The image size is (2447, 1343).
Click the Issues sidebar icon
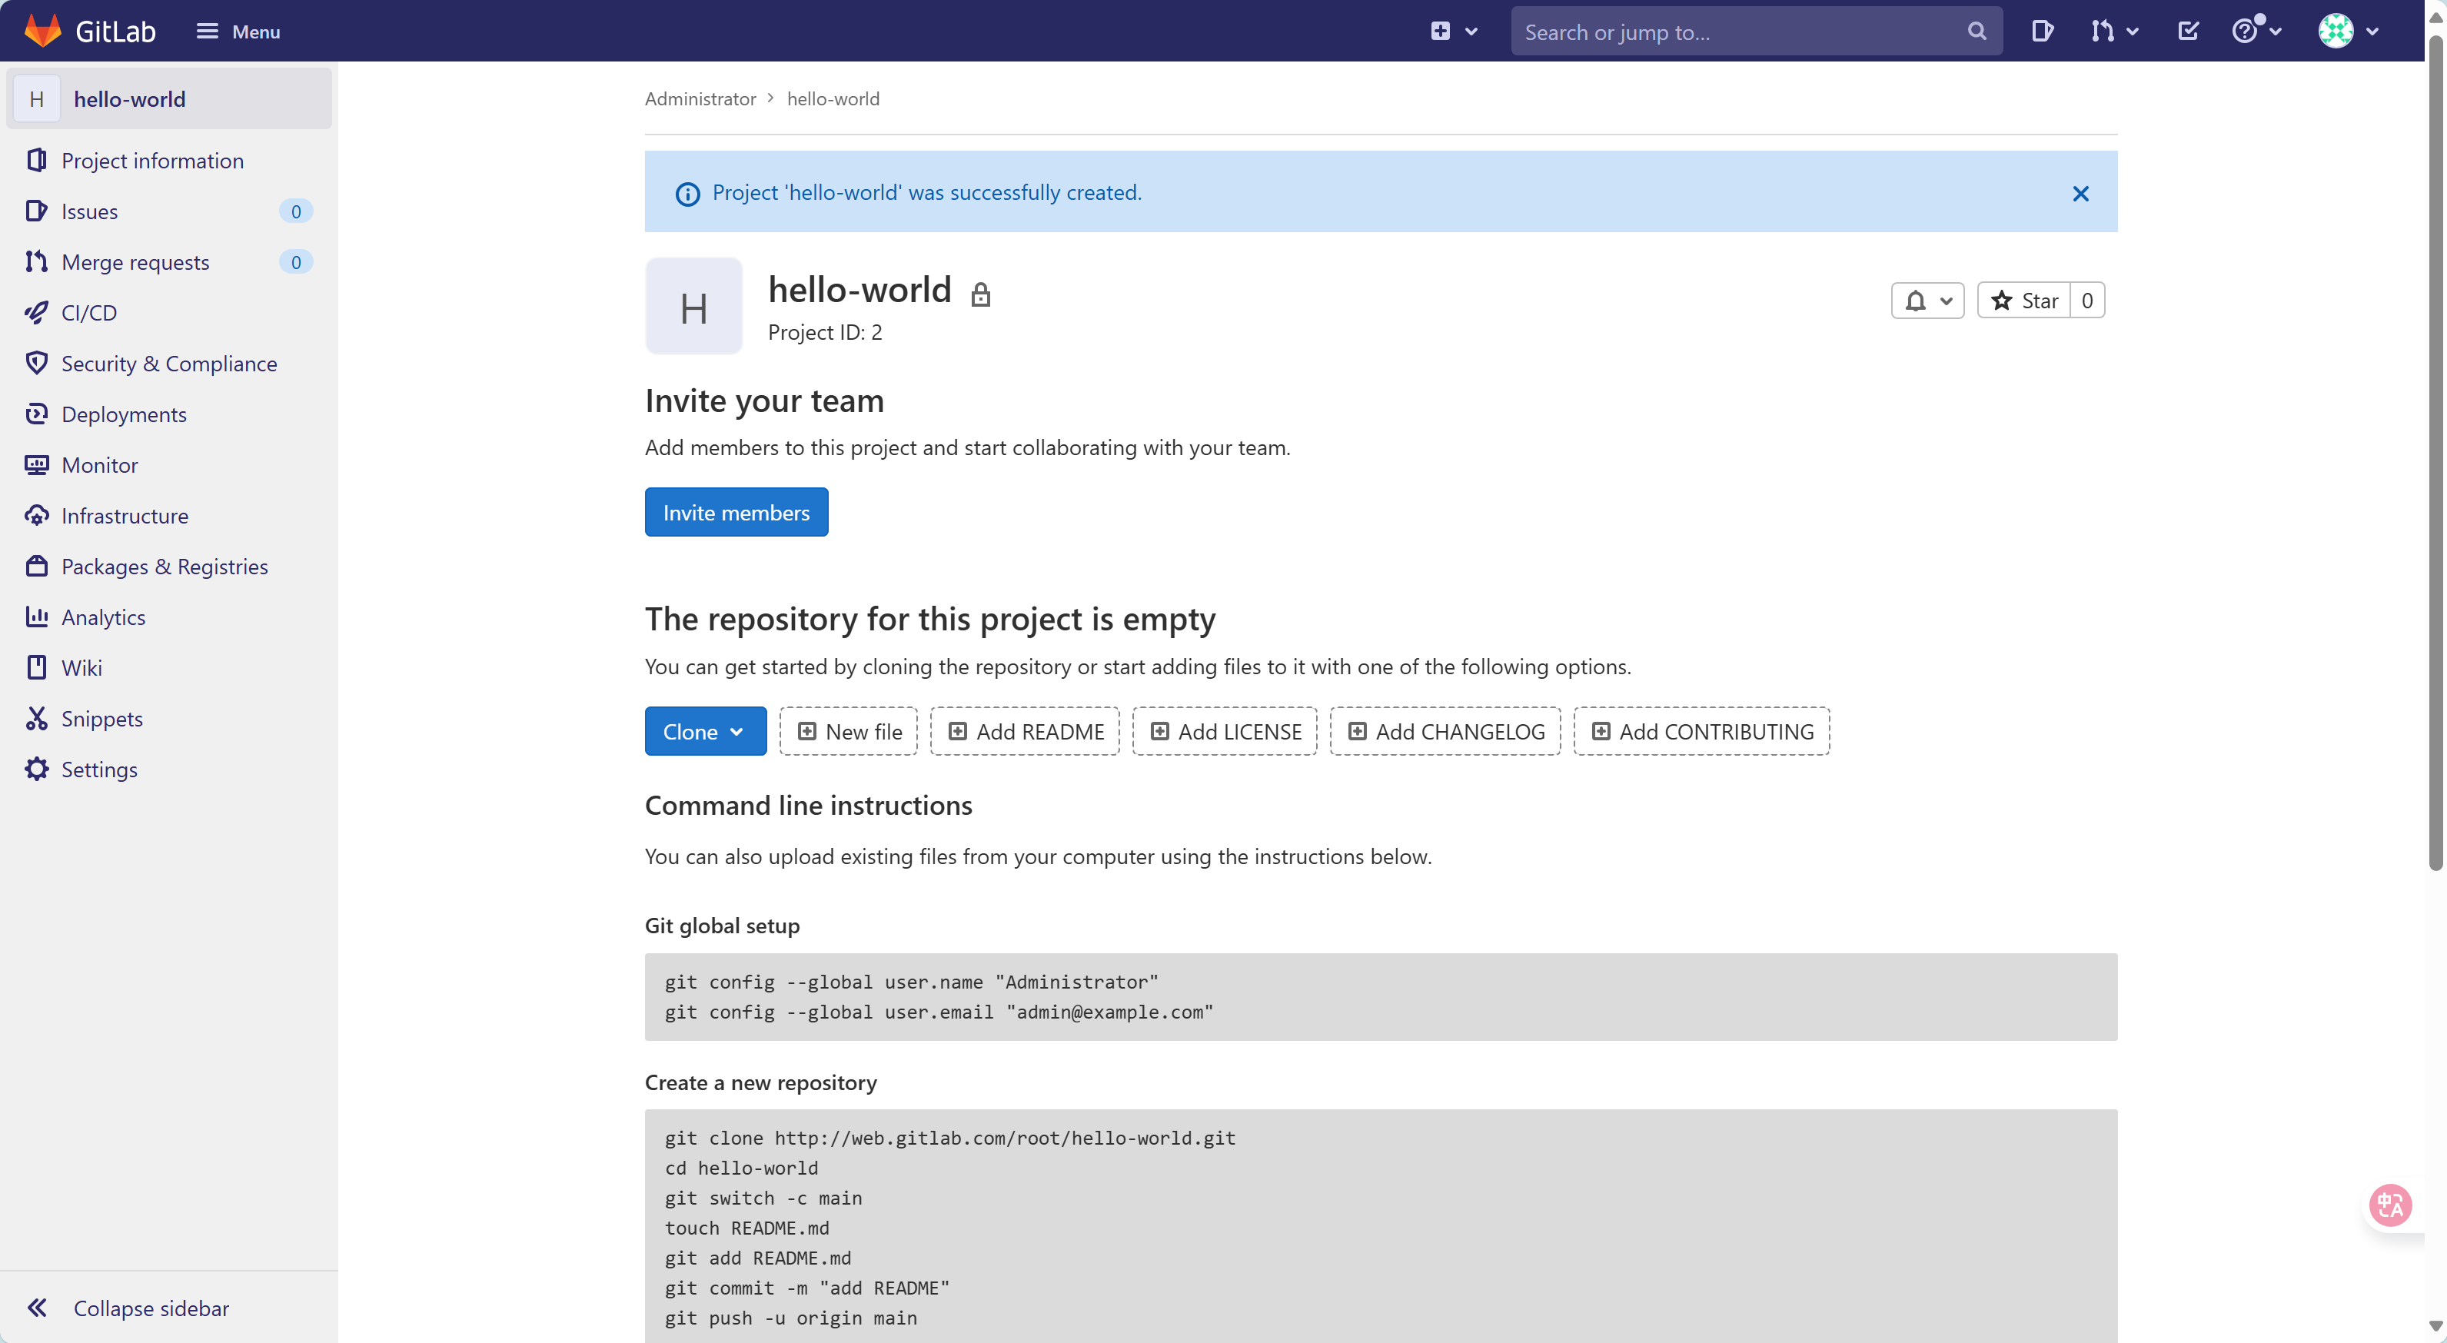pos(36,211)
